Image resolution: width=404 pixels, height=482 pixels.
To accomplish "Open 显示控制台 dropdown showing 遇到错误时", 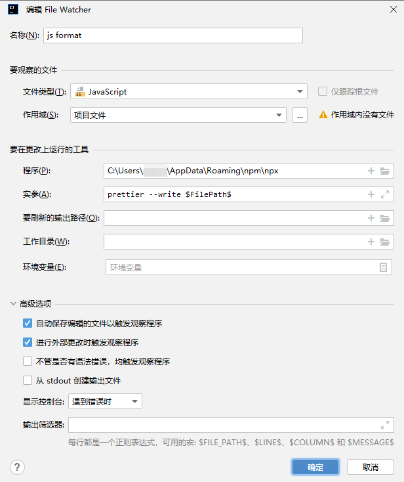I will tap(105, 401).
